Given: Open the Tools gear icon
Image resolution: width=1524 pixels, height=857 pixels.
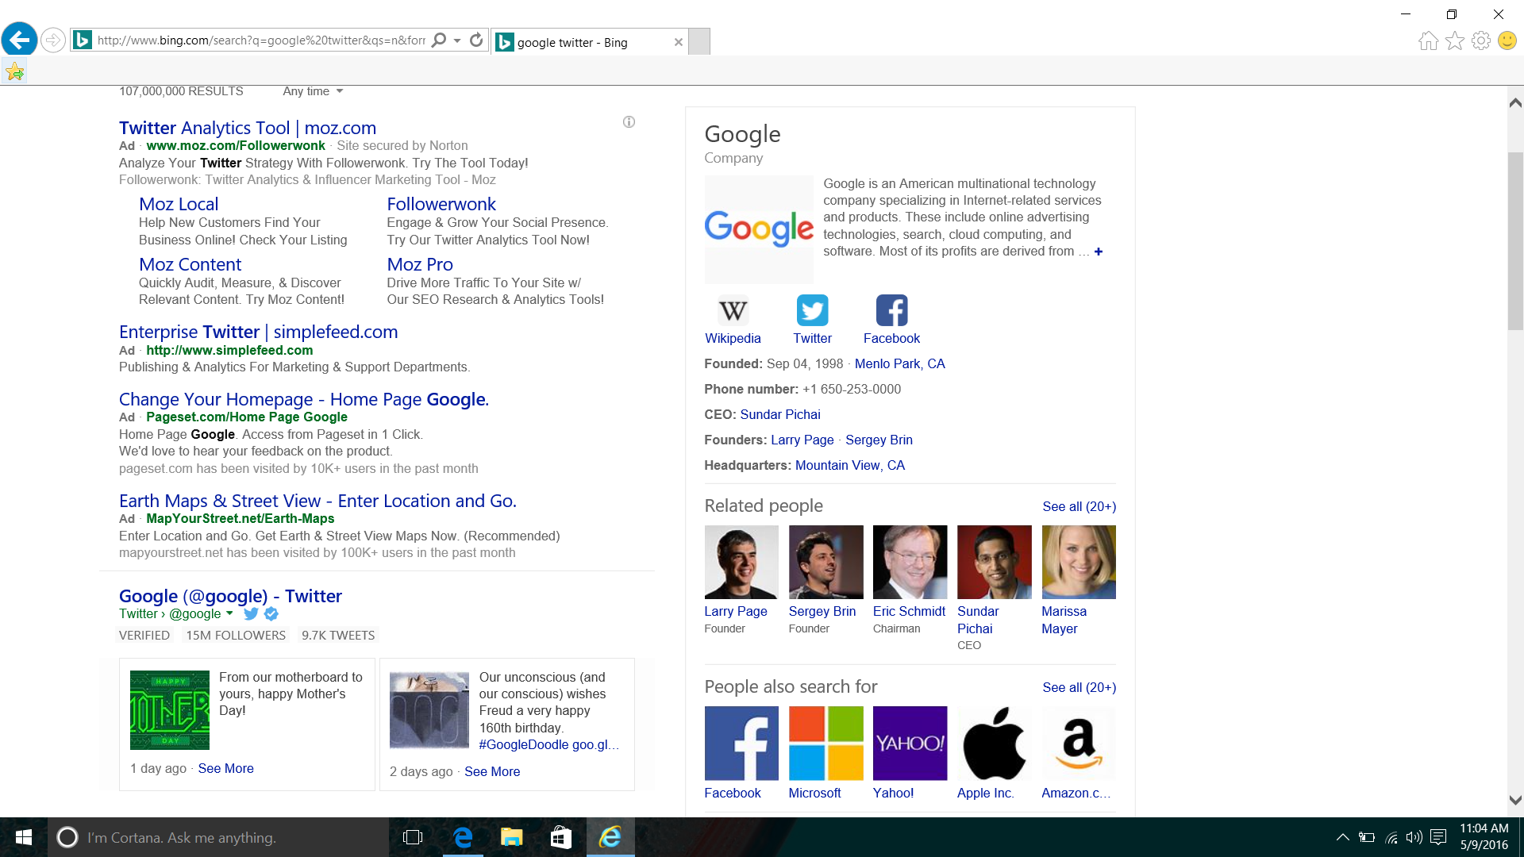Looking at the screenshot, I should tap(1480, 40).
